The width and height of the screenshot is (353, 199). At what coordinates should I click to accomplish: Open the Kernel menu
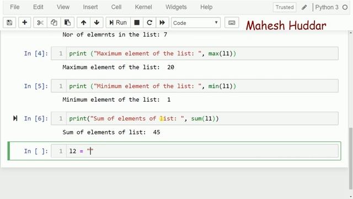(143, 7)
